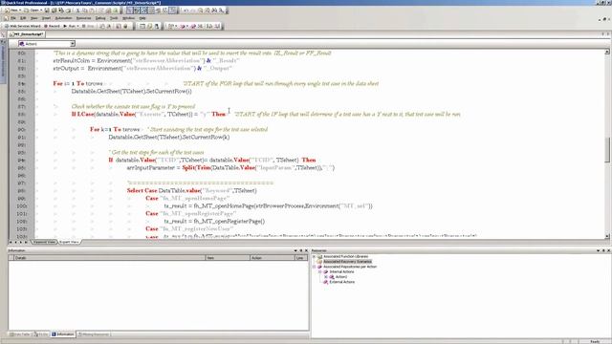612x344 pixels.
Task: Close the Information pane
Action: tap(306, 250)
